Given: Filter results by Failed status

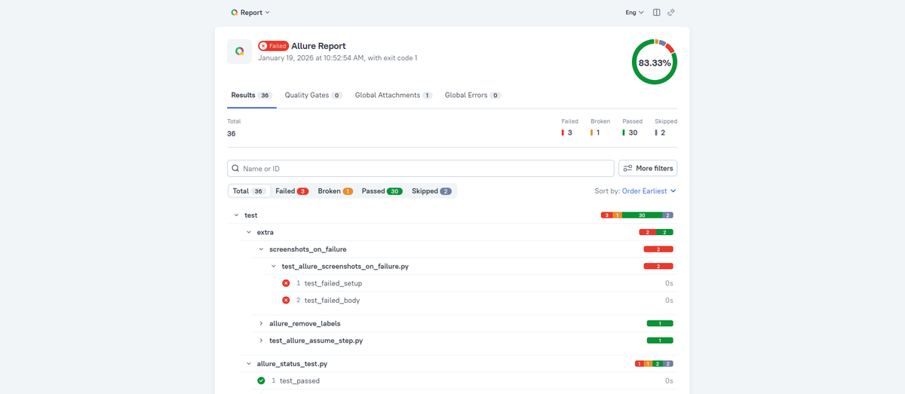Looking at the screenshot, I should tap(292, 191).
